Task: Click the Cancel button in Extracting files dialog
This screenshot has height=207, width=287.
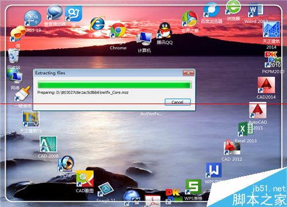Action: [x=177, y=102]
